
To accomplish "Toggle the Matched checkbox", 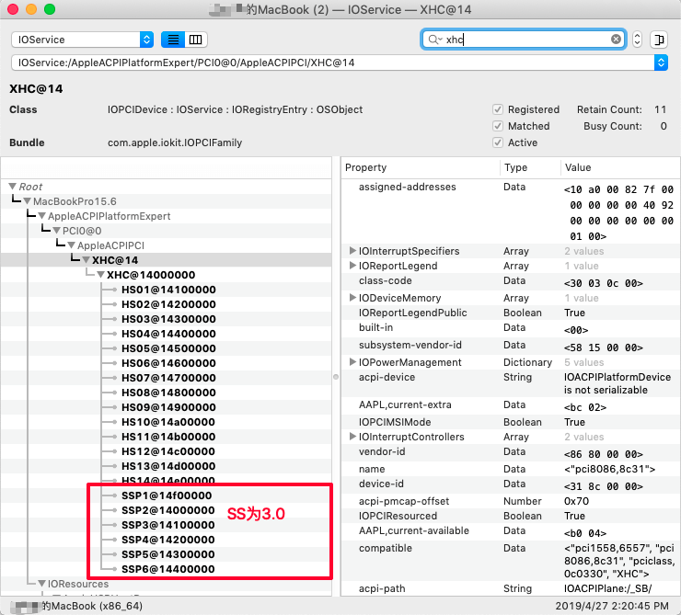I will [x=498, y=126].
